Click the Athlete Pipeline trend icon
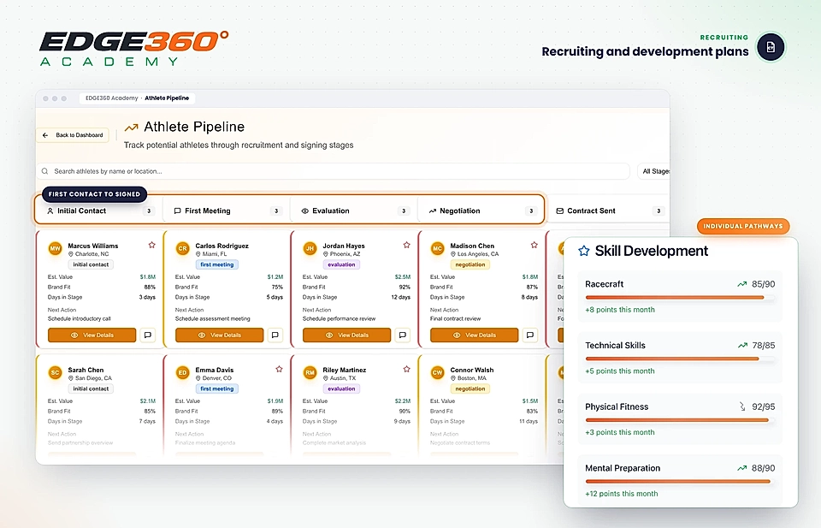Viewport: 821px width, 528px height. click(x=132, y=128)
